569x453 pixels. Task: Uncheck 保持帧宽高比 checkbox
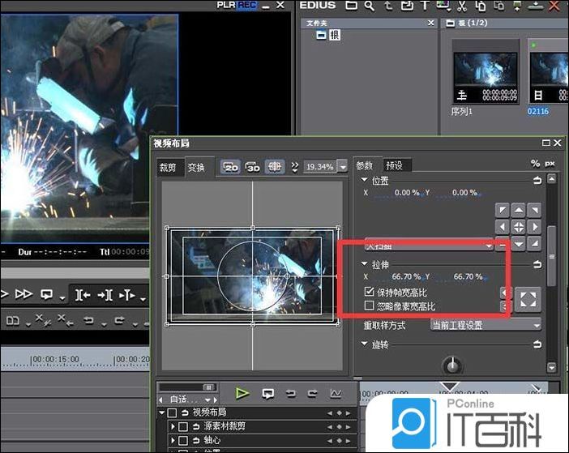pos(370,291)
